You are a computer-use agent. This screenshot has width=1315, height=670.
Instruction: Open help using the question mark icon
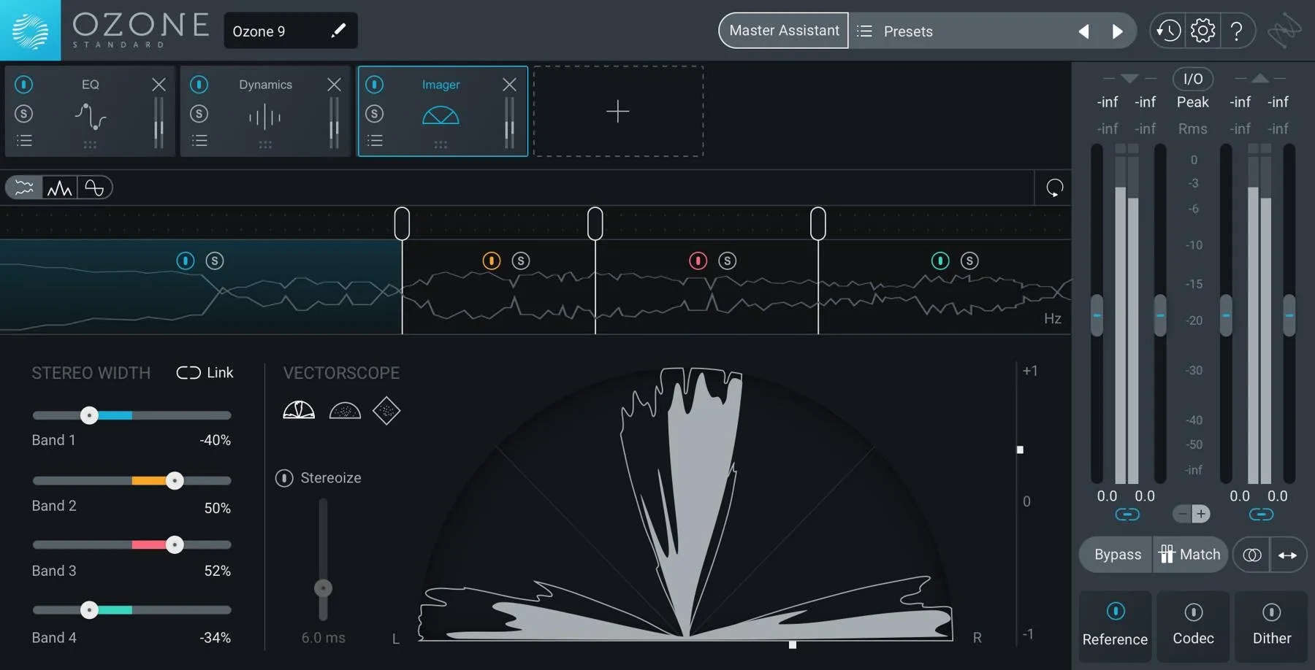pyautogui.click(x=1238, y=31)
